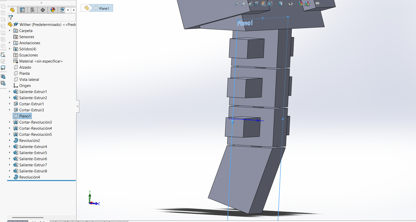Open the DimXpertManager crosshair tab
This screenshot has height=222, width=416.
43,10
